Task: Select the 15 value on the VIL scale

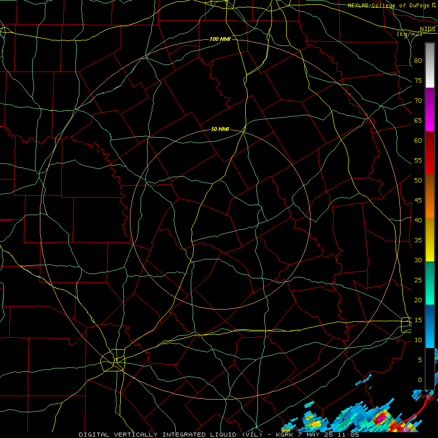Action: (418, 320)
